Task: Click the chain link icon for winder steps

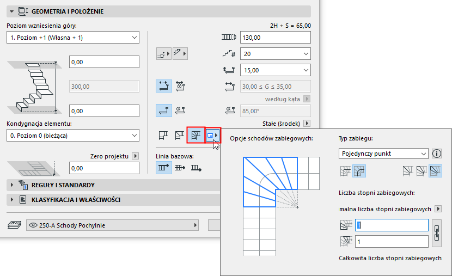Action: point(436,232)
